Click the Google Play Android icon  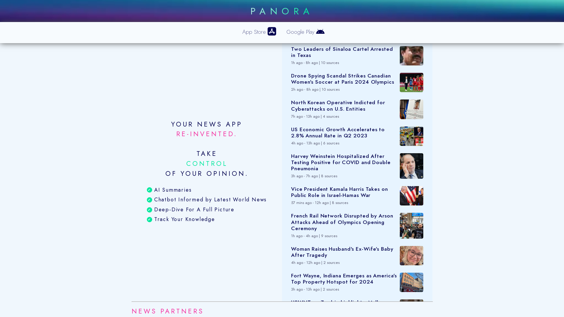click(320, 31)
